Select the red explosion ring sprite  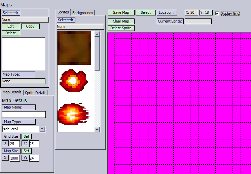[74, 80]
